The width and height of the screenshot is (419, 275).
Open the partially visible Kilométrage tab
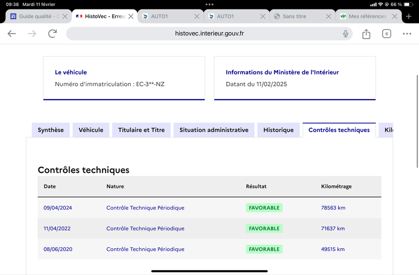click(x=386, y=130)
